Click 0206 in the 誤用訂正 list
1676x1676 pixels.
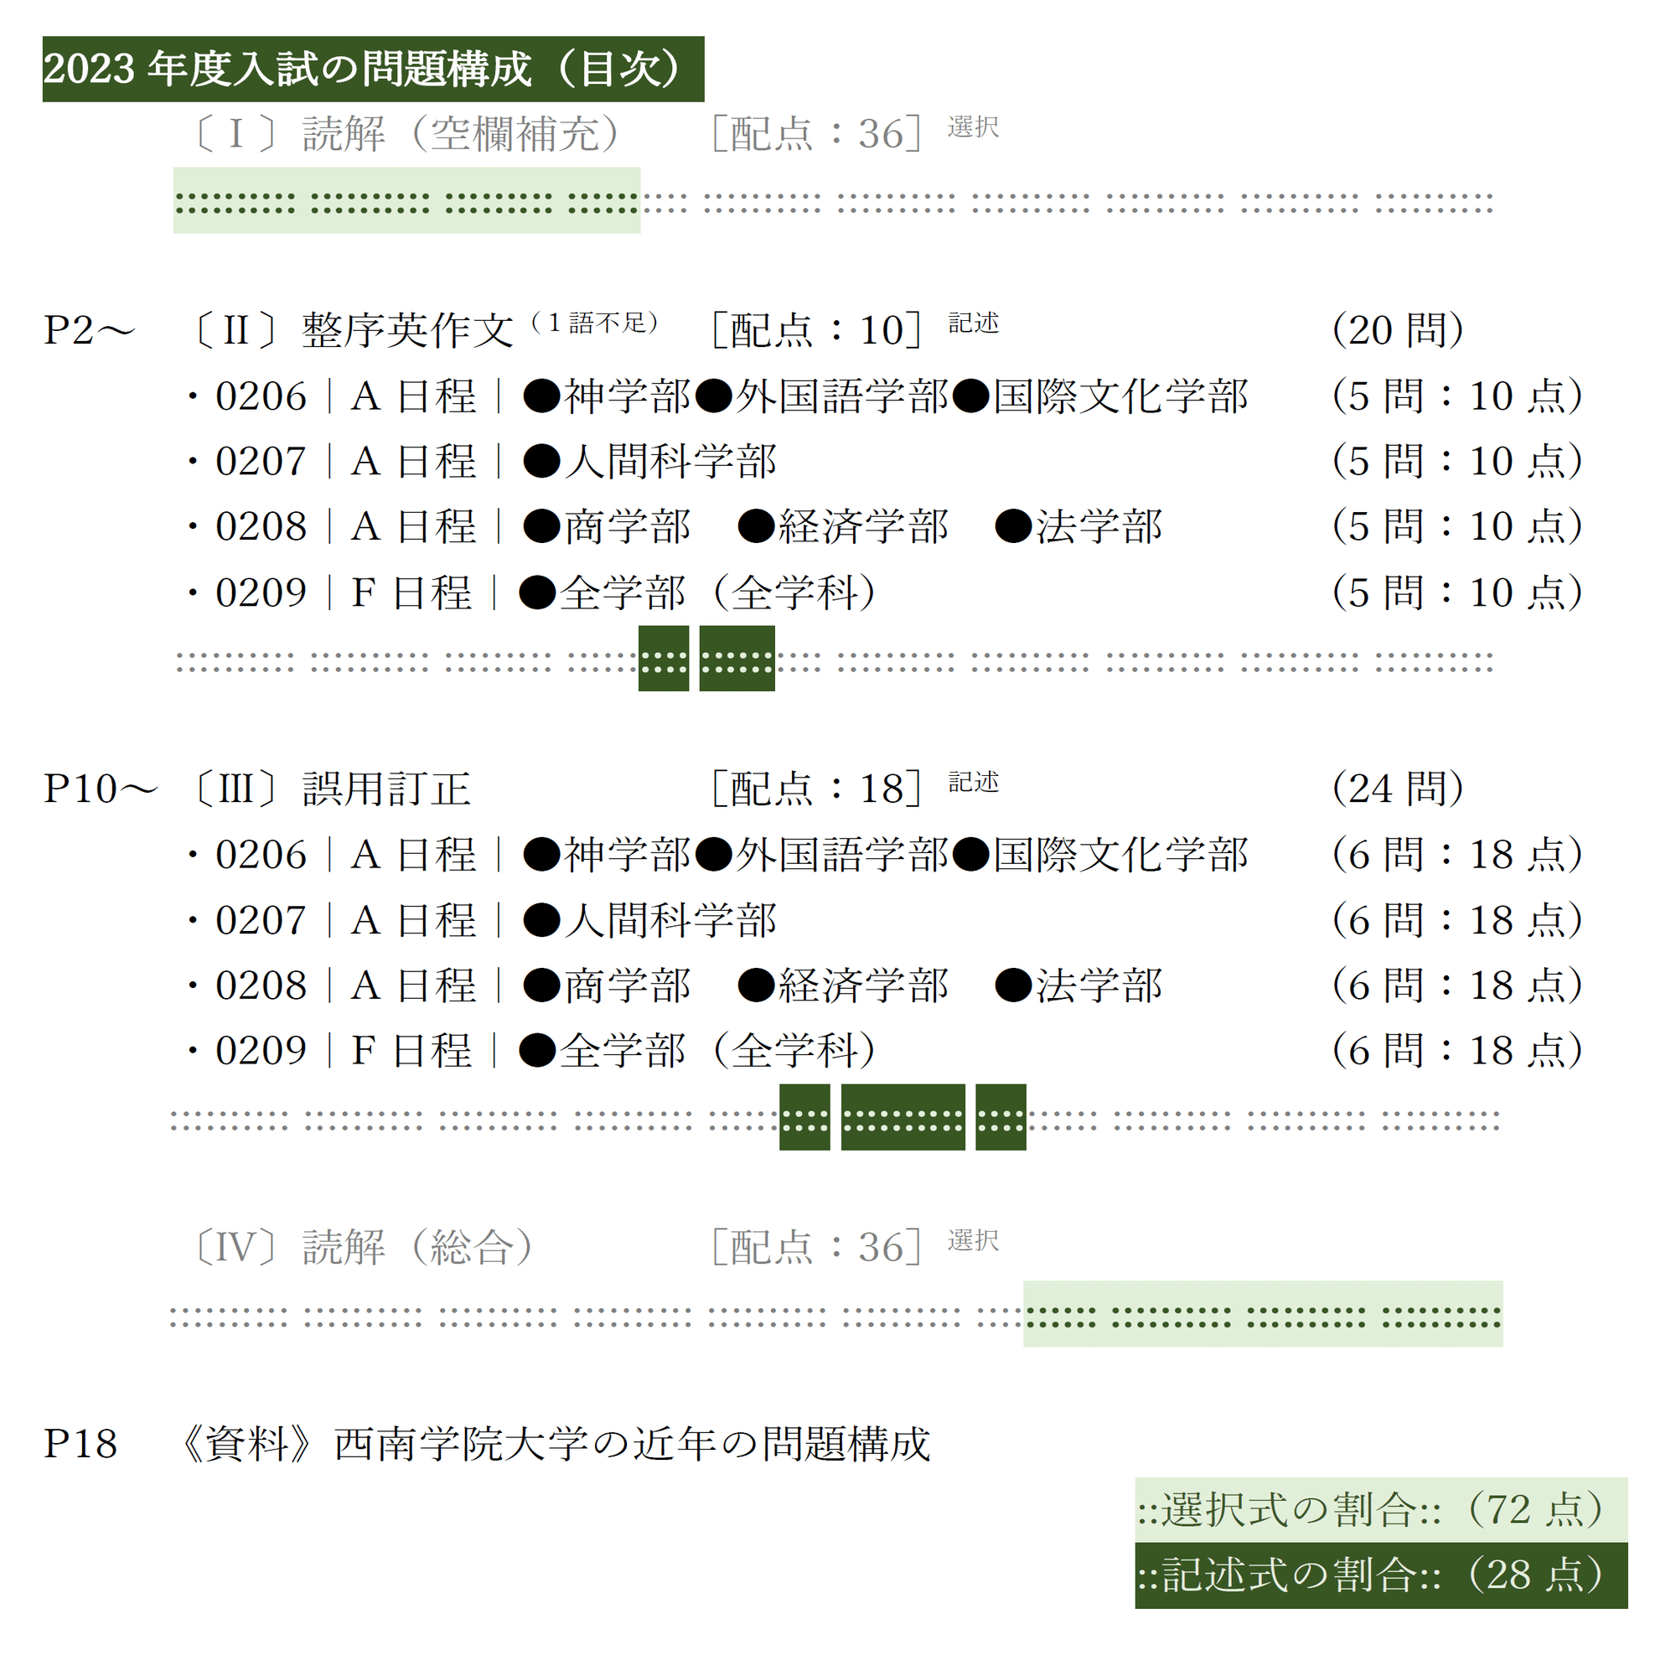[x=261, y=855]
